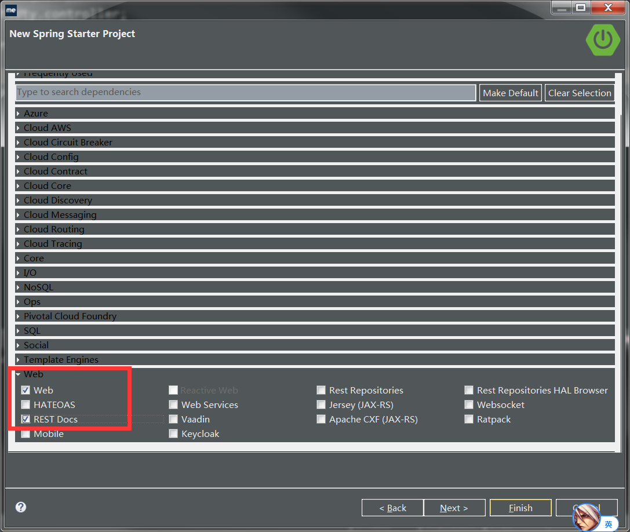This screenshot has height=532, width=630.
Task: Proceed with the Next button
Action: tap(454, 508)
